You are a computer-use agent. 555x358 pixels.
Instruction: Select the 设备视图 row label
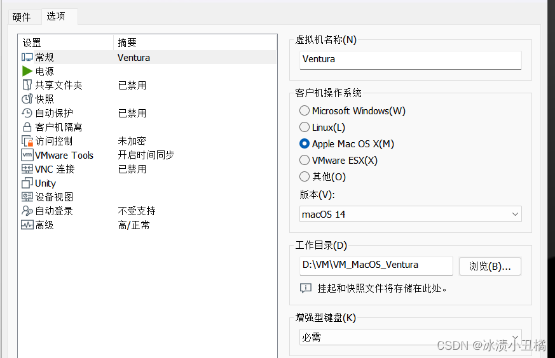coord(54,197)
